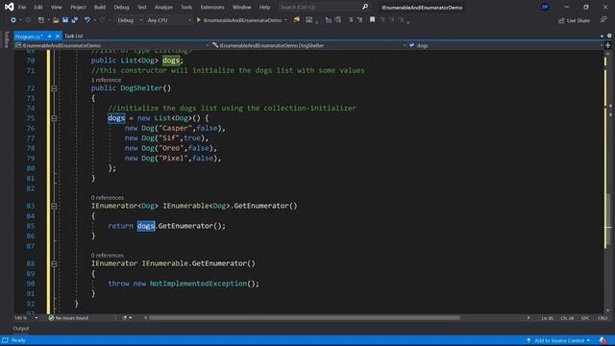Open the Toolbox side tab

pyautogui.click(x=7, y=38)
